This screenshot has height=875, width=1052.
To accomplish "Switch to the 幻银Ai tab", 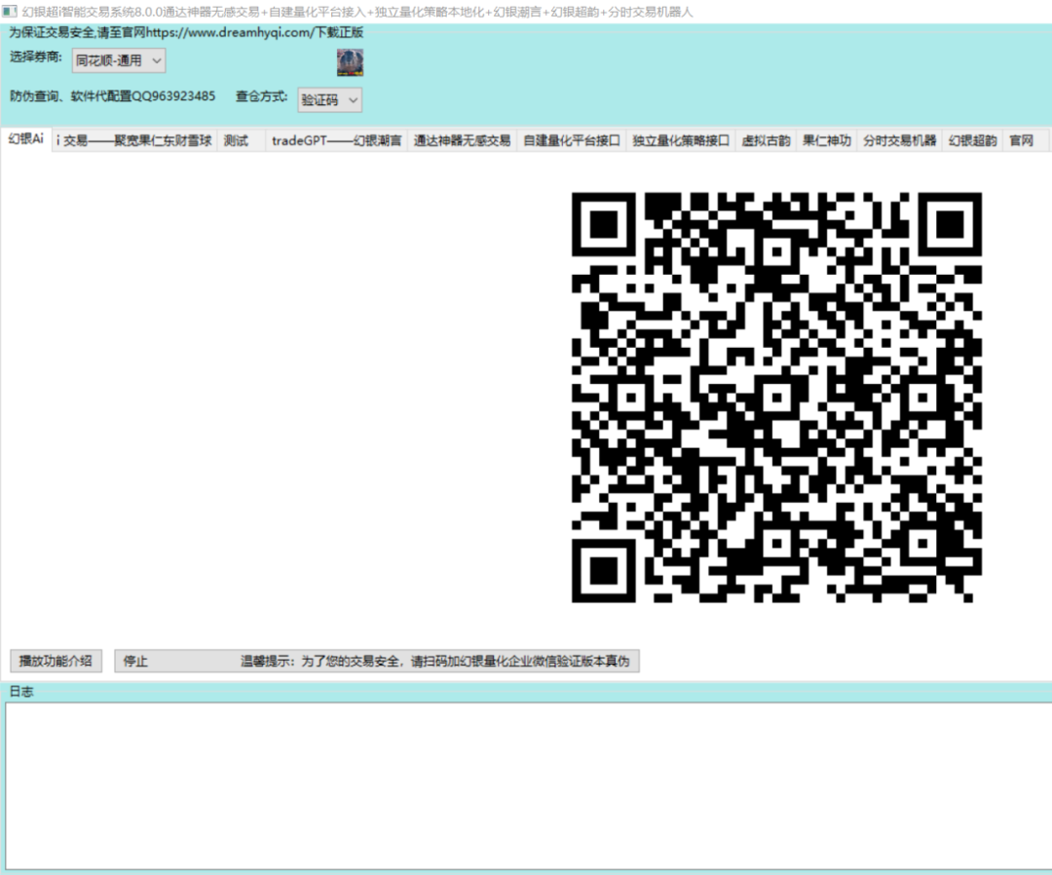I will (26, 139).
